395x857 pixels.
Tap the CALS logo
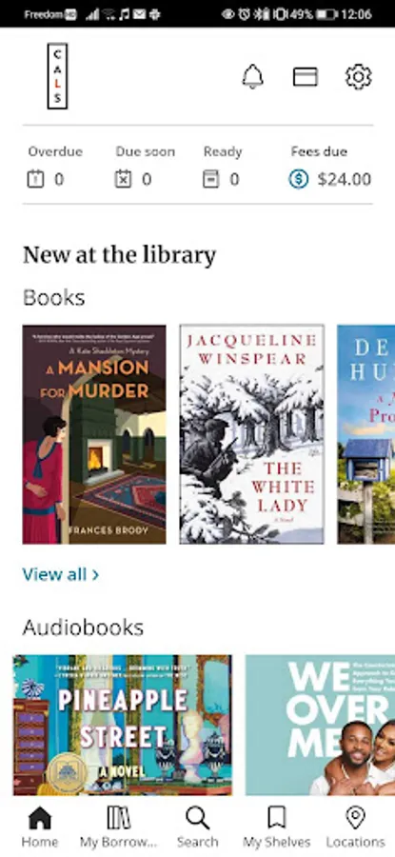(x=57, y=76)
